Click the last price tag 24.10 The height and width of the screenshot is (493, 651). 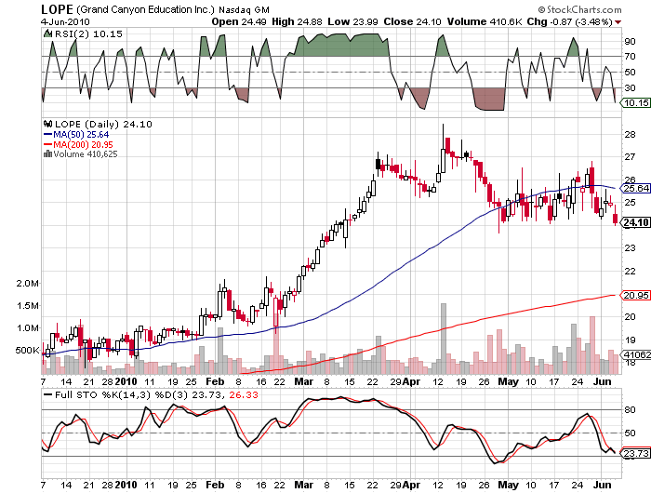635,222
